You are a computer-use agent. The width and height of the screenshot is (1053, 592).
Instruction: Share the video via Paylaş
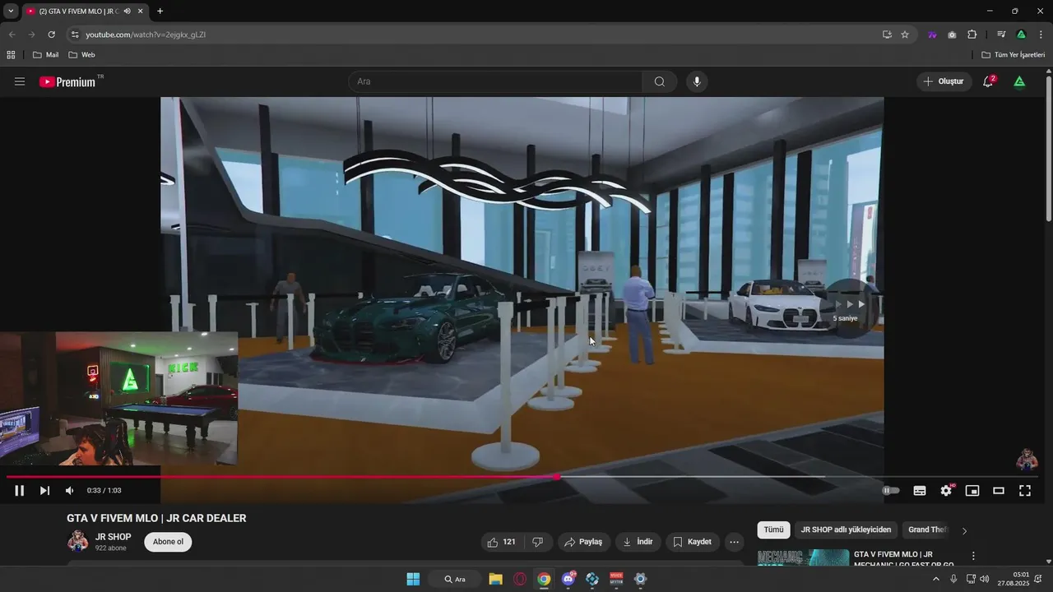[x=583, y=542]
